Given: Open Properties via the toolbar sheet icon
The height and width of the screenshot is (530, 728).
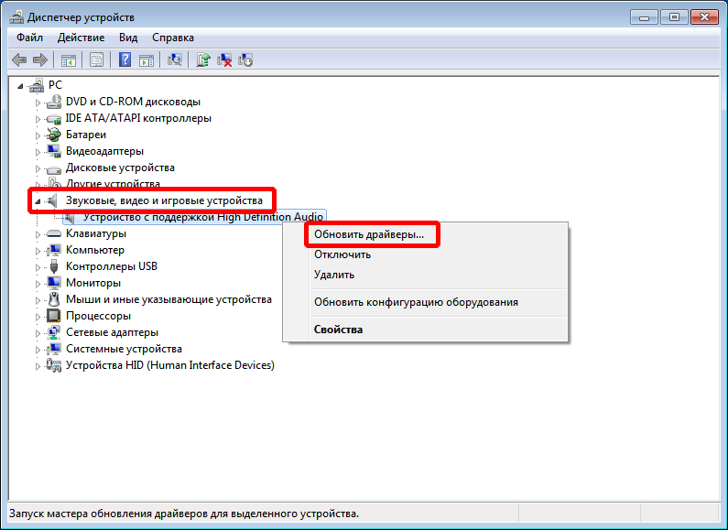Looking at the screenshot, I should coord(96,59).
